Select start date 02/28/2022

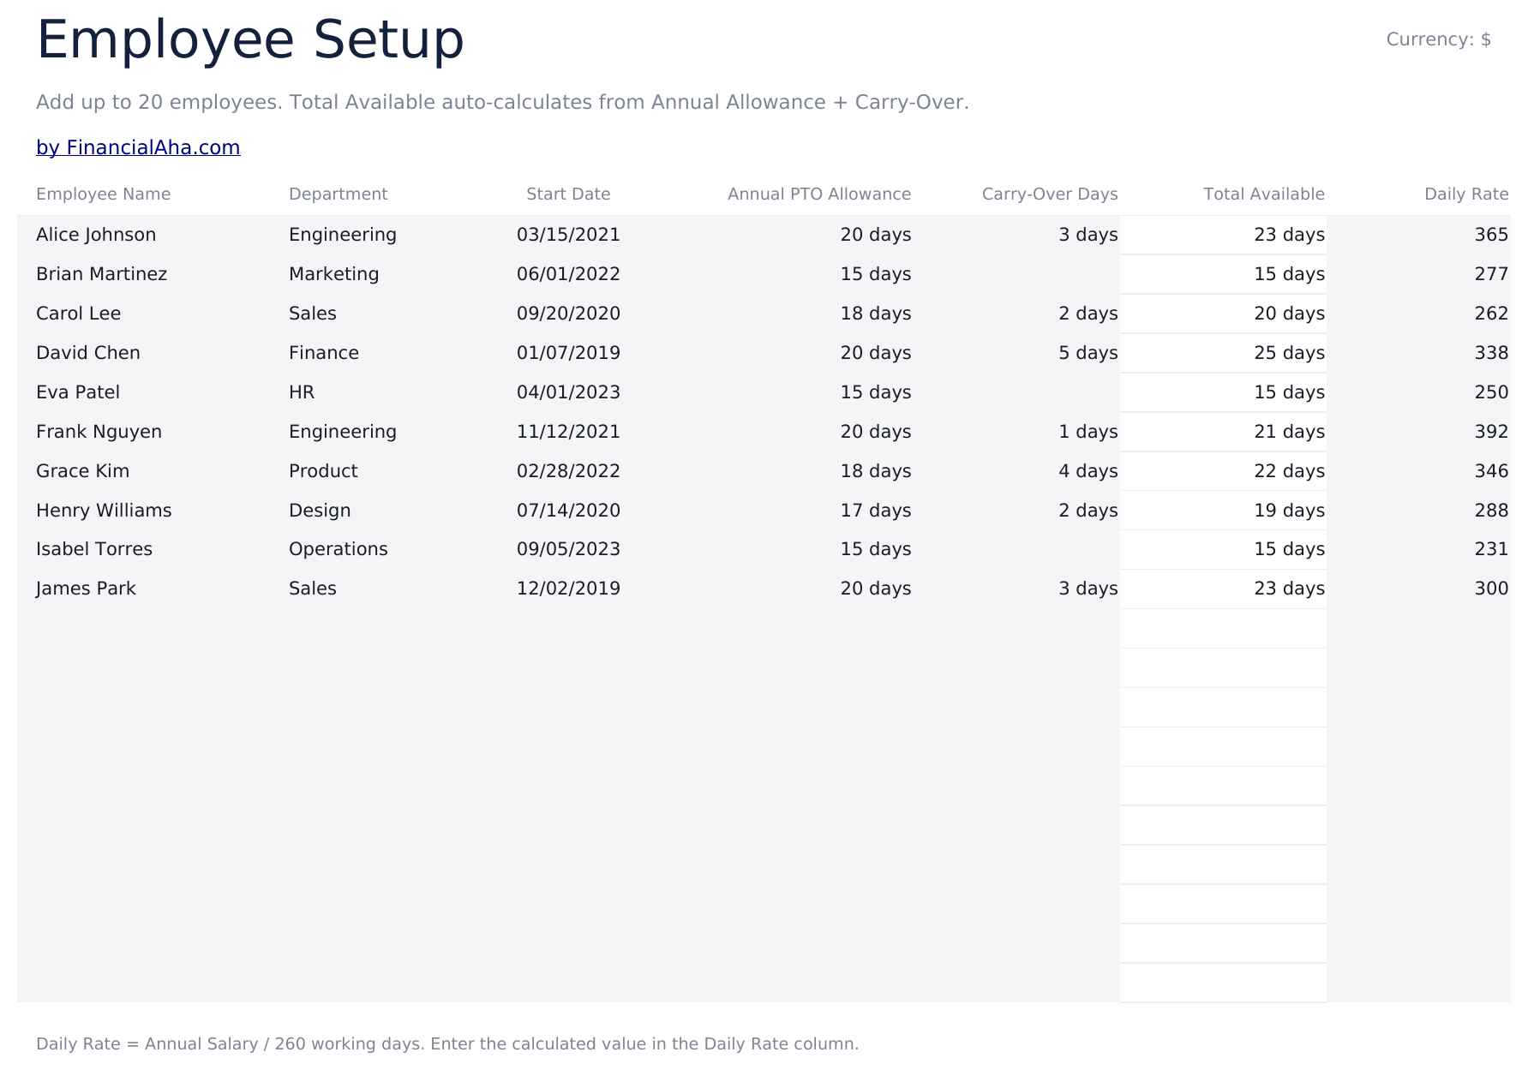coord(568,471)
